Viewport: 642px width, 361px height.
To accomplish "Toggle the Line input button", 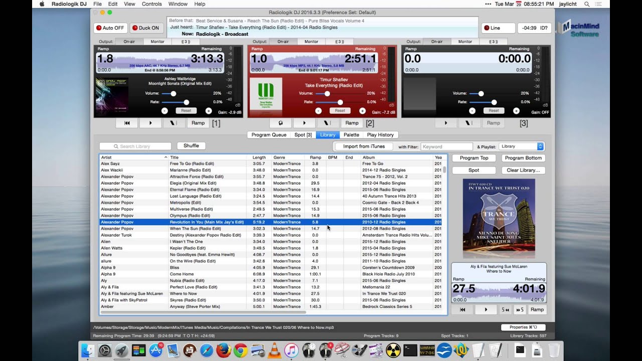I will (498, 28).
